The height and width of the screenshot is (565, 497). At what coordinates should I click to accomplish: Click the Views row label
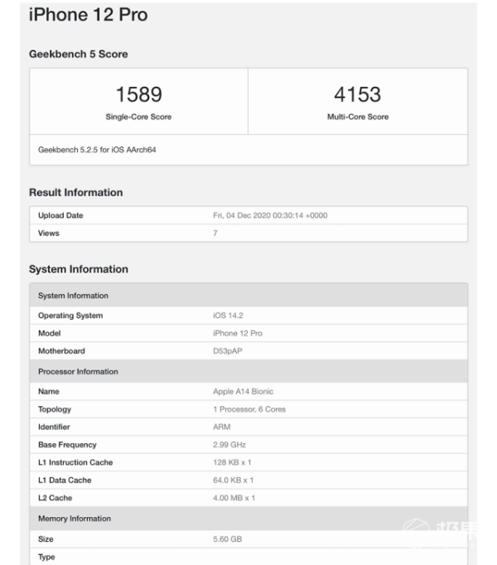point(49,233)
